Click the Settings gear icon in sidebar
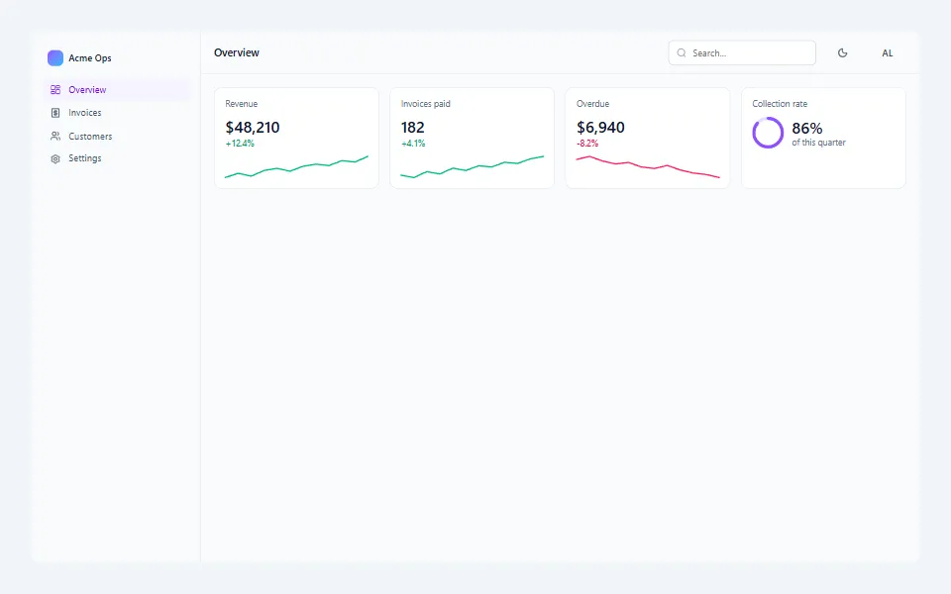The width and height of the screenshot is (951, 594). (x=55, y=158)
